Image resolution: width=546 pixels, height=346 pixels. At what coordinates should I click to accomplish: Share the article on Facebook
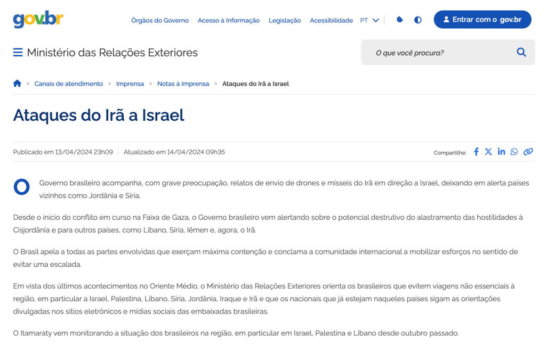476,152
